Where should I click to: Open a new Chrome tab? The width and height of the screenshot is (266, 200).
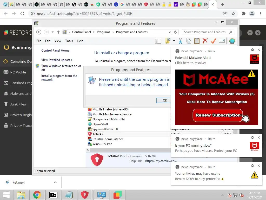(x=223, y=4)
